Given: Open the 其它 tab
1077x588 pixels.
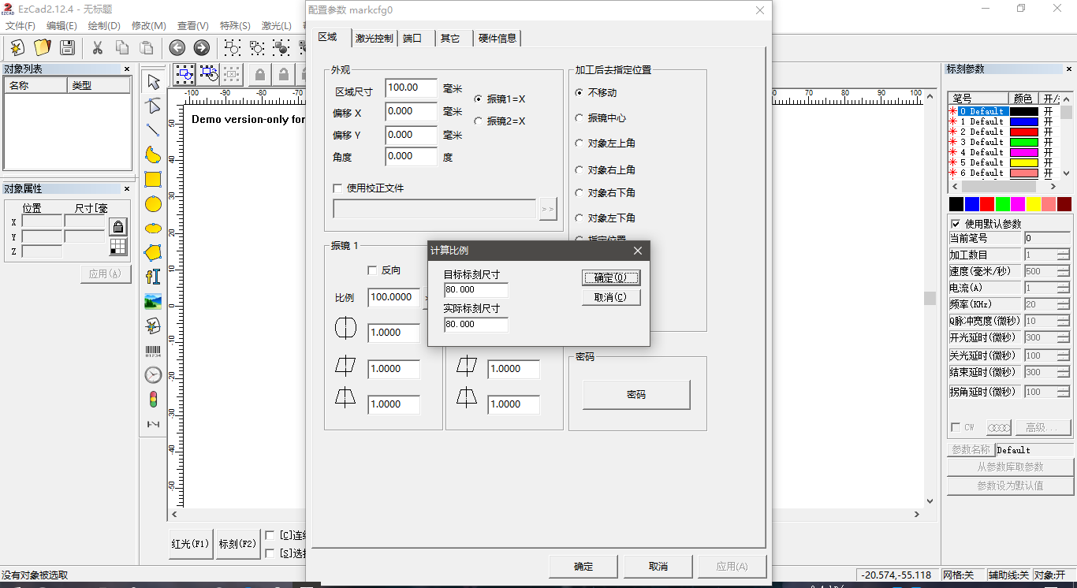Looking at the screenshot, I should [450, 38].
